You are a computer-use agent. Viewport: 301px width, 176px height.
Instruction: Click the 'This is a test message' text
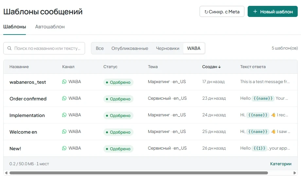[265, 82]
